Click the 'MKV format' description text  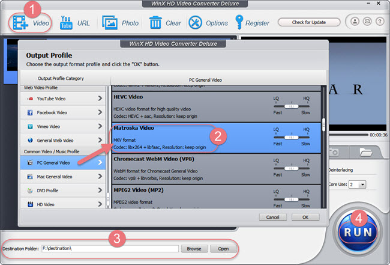125,140
